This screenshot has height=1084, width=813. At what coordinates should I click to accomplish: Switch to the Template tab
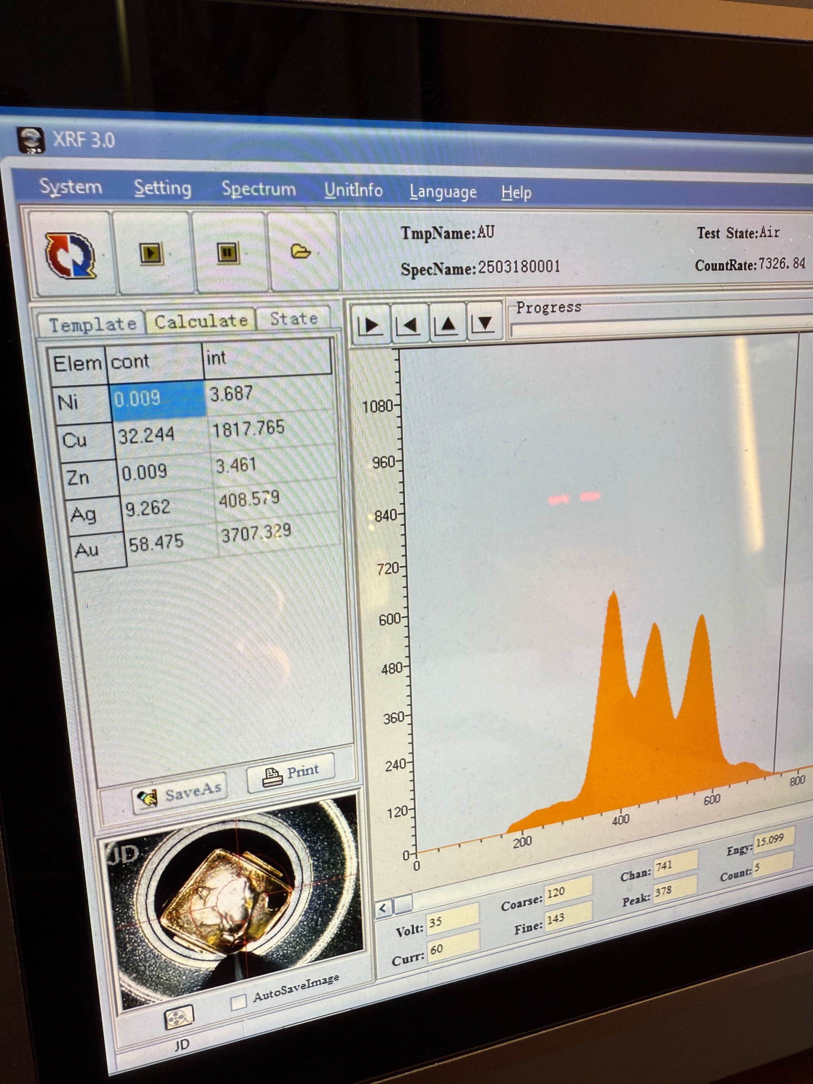click(x=92, y=324)
